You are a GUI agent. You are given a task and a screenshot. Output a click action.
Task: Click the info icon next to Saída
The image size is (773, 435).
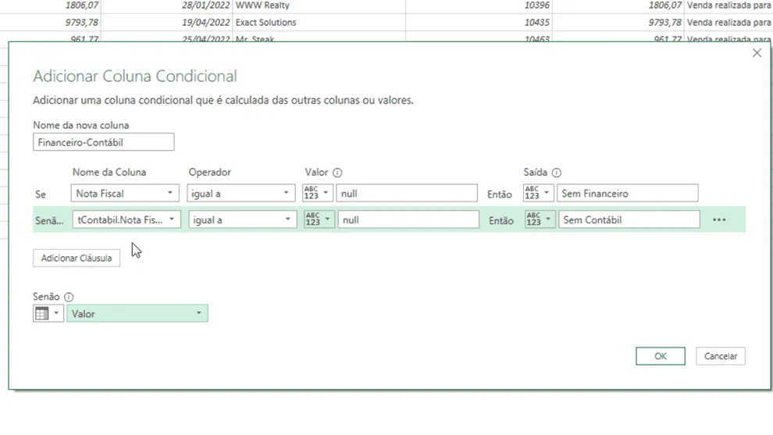(x=557, y=173)
